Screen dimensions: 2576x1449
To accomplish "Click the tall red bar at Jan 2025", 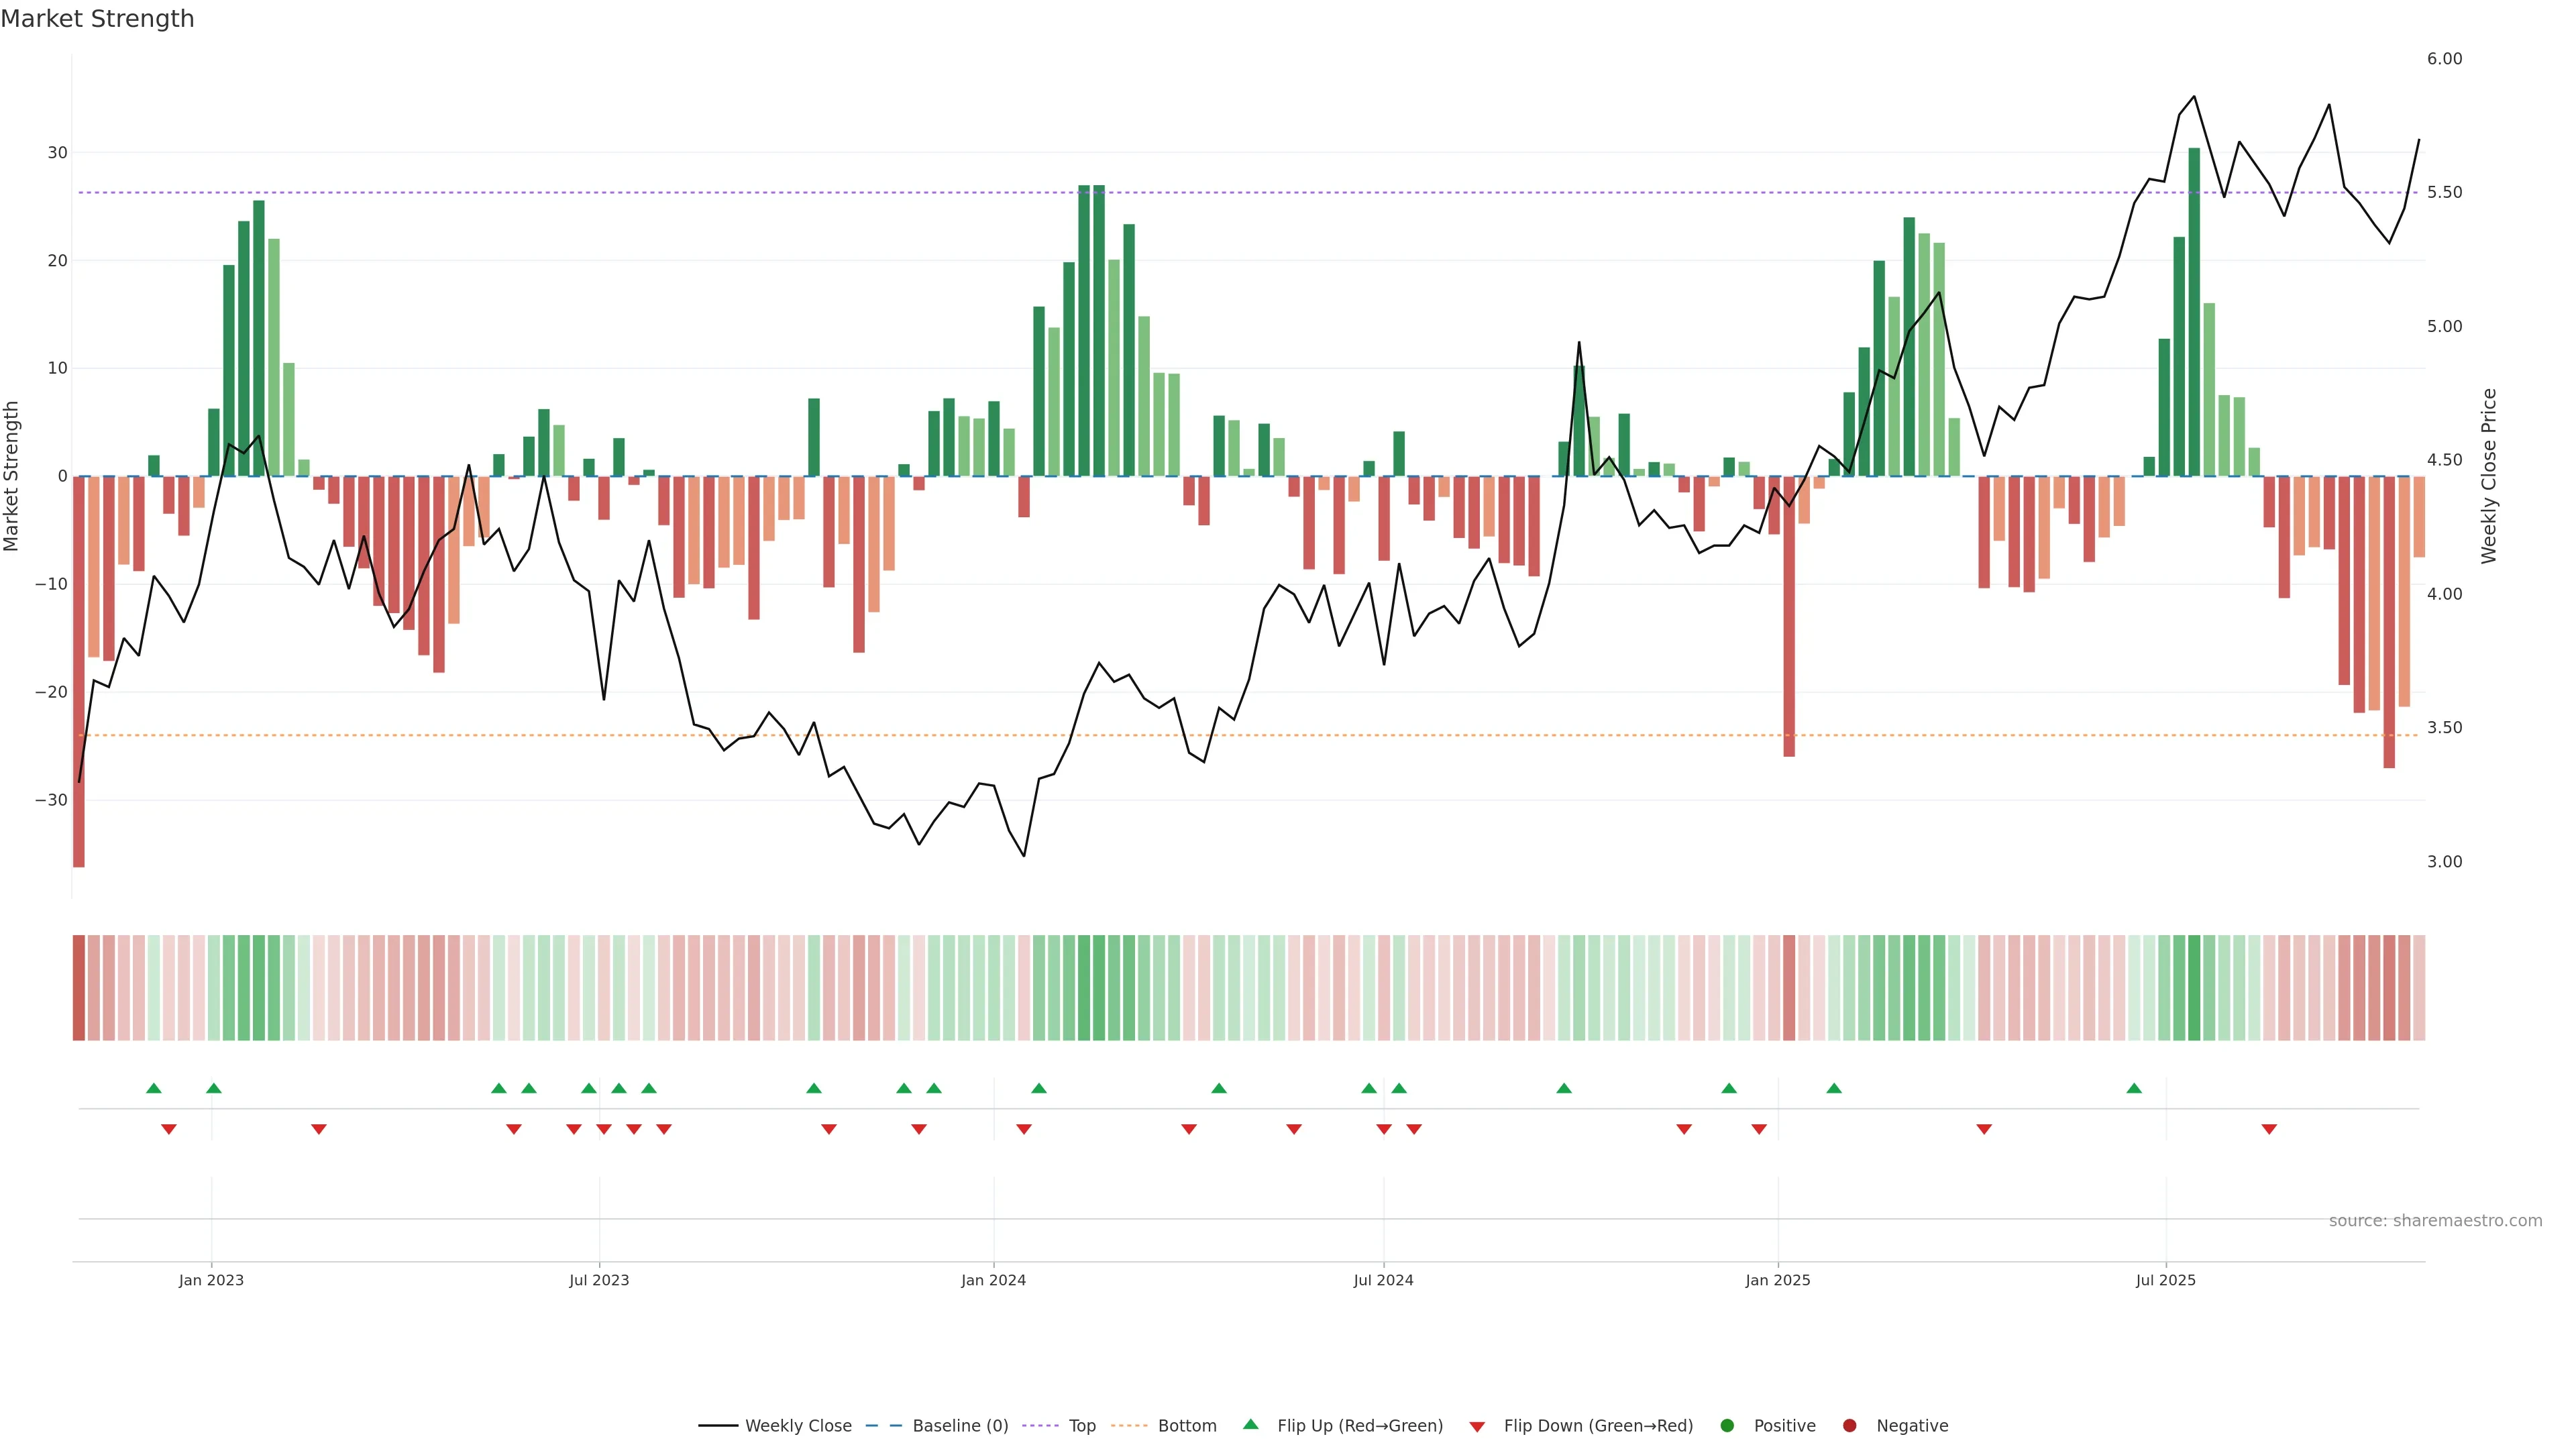I will point(1789,620).
